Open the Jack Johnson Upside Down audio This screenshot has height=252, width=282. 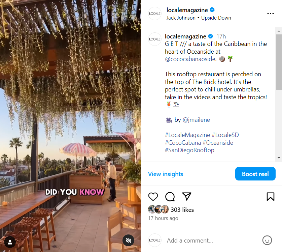[x=199, y=18]
